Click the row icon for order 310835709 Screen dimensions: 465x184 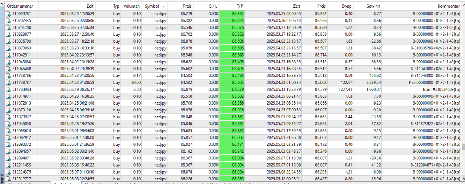[8, 41]
